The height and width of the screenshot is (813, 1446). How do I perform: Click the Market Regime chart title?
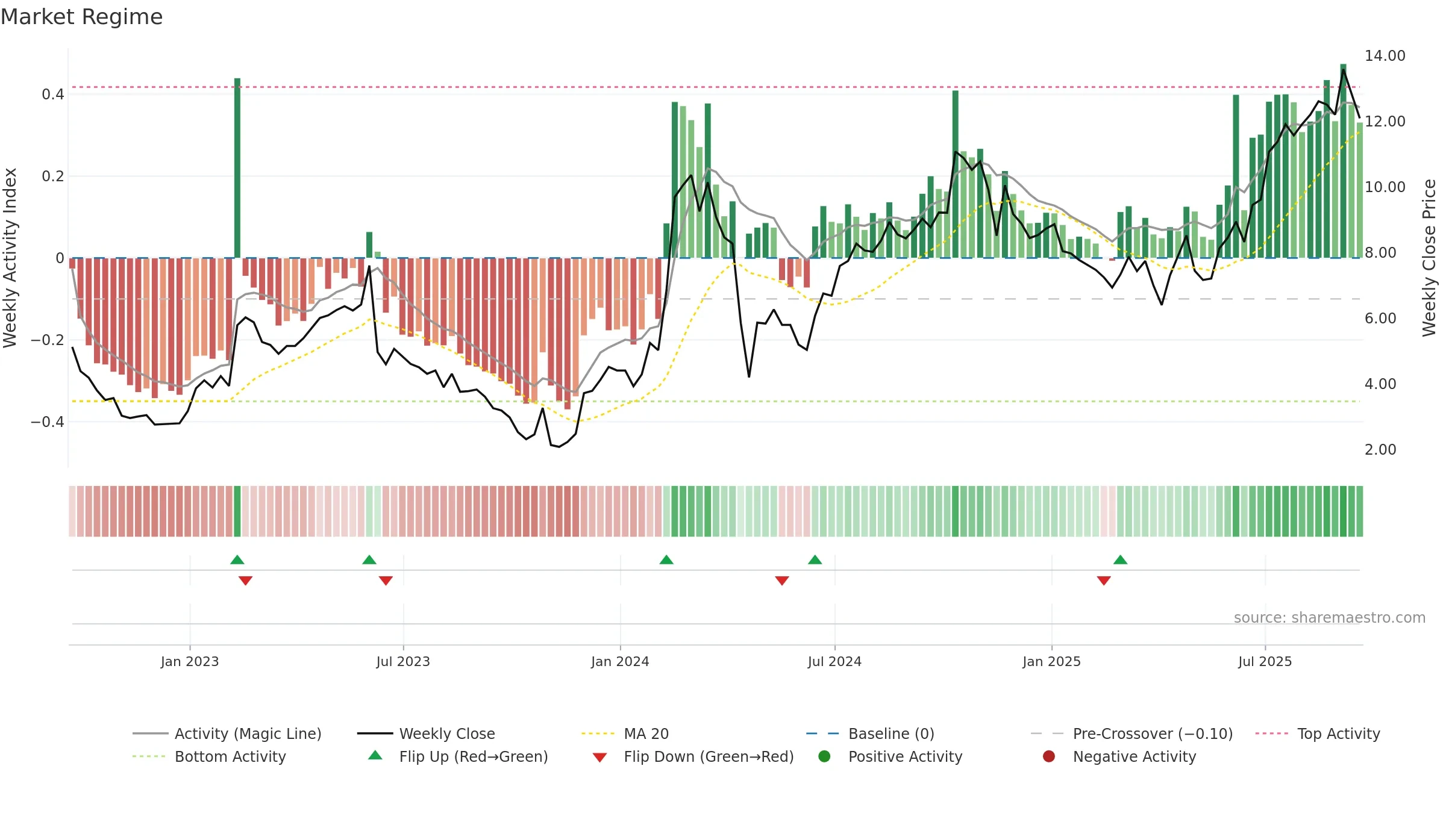(81, 17)
